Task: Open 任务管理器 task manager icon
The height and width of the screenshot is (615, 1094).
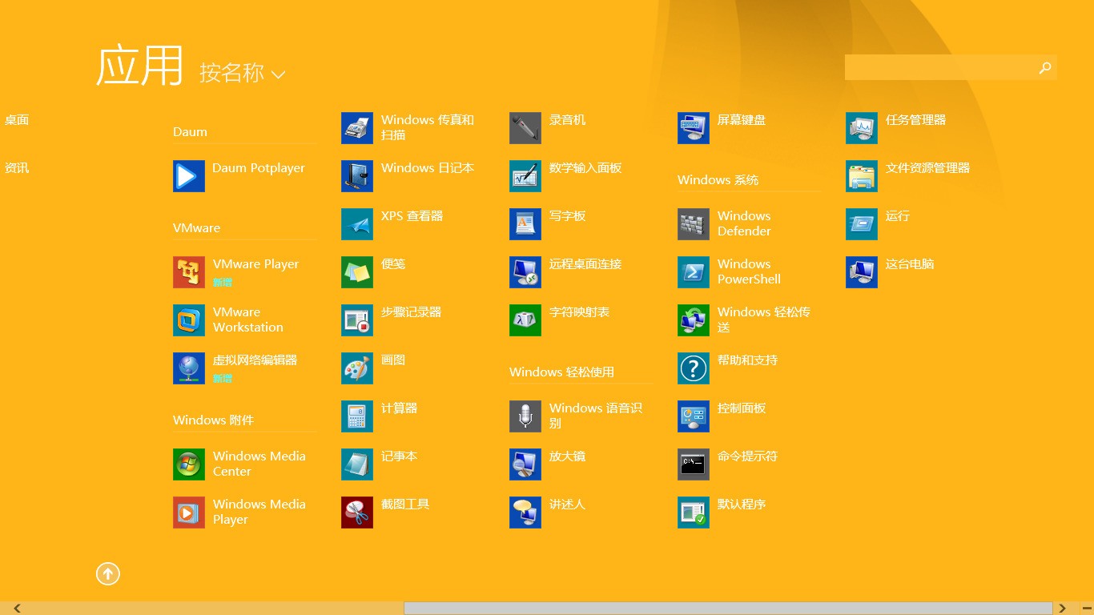Action: pos(862,128)
